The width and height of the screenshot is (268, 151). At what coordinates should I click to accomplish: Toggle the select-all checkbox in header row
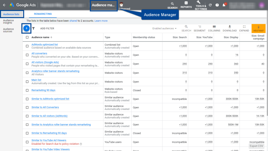click(x=27, y=37)
